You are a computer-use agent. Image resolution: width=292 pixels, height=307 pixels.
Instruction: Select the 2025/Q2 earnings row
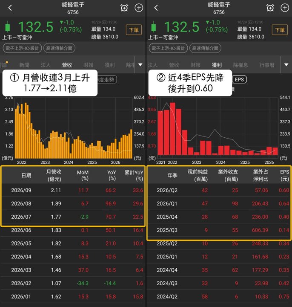click(219, 243)
